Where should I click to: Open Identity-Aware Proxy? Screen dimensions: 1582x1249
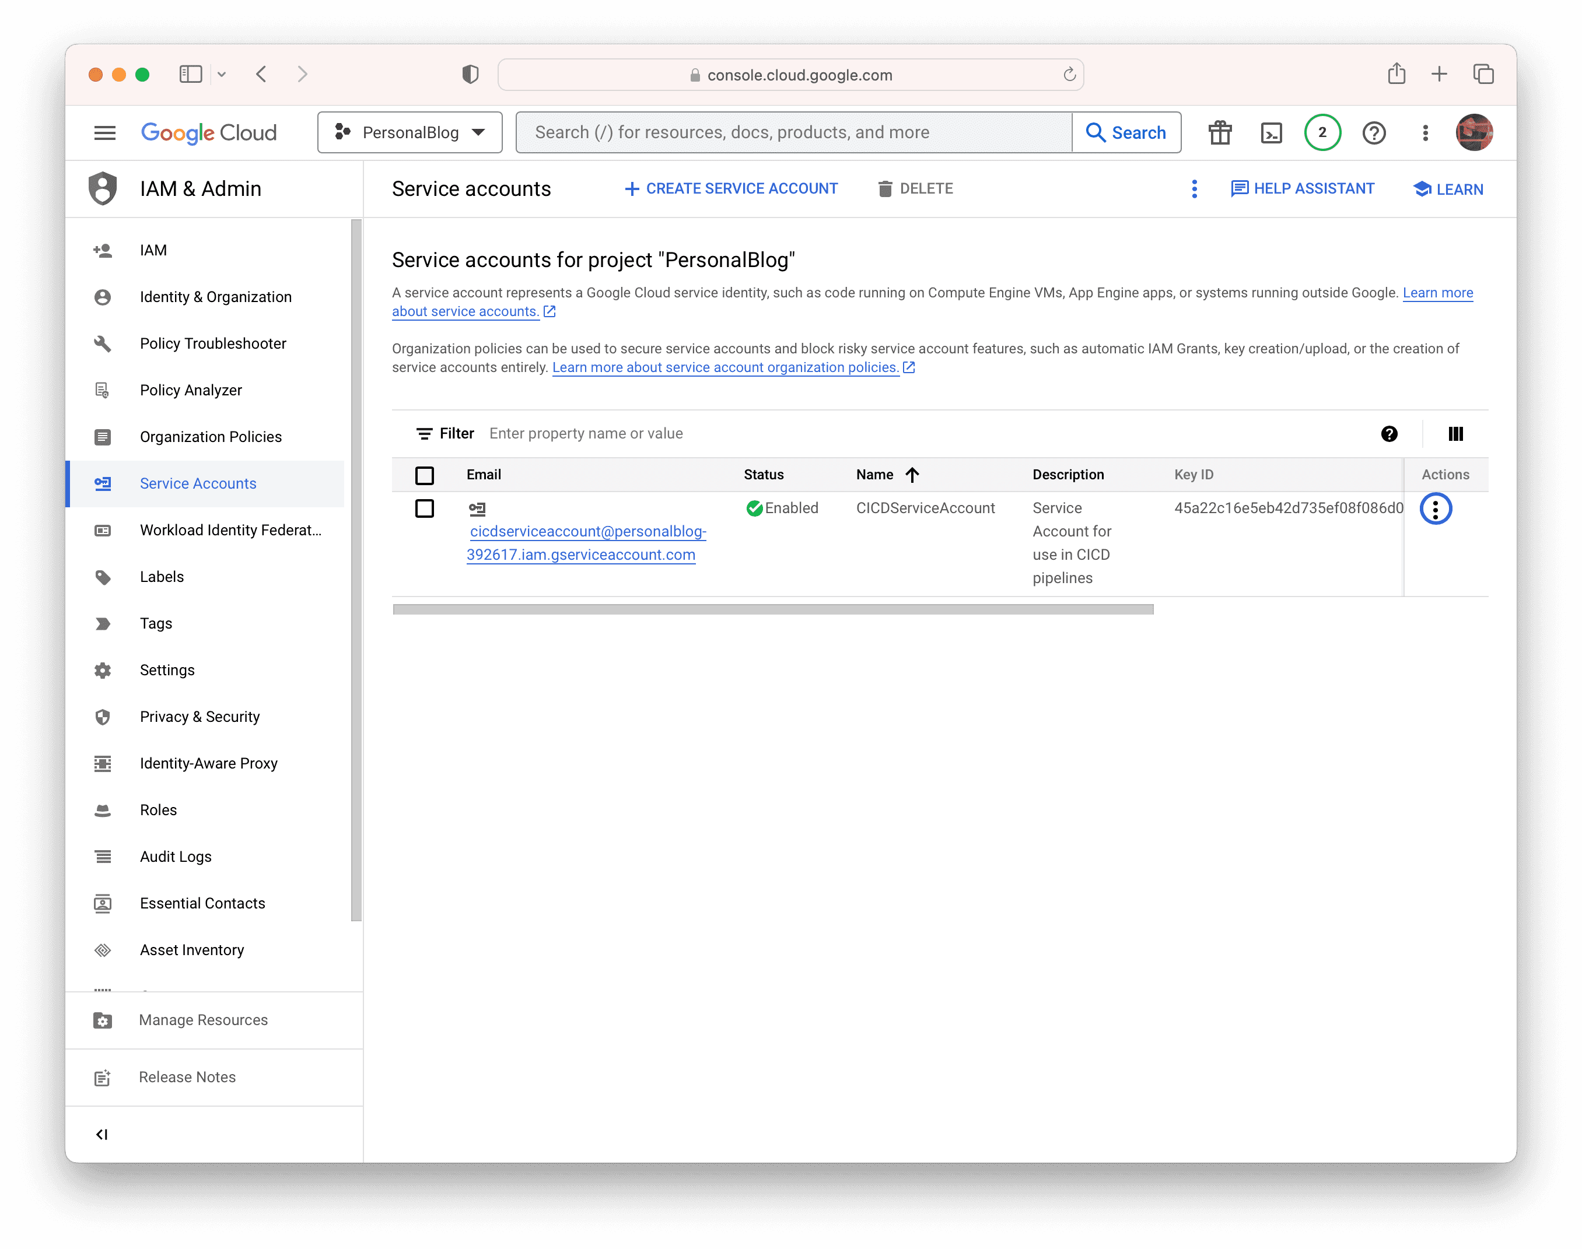pyautogui.click(x=205, y=763)
